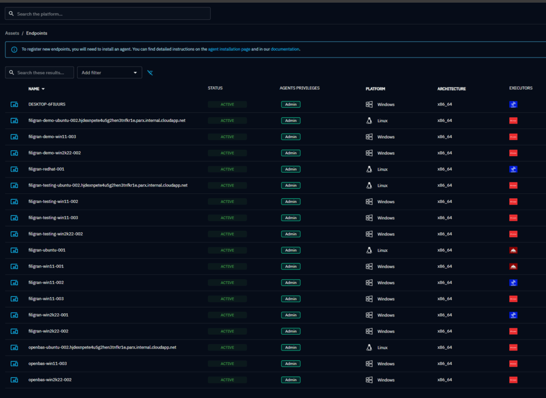Open the Add filter dropdown

(x=109, y=72)
